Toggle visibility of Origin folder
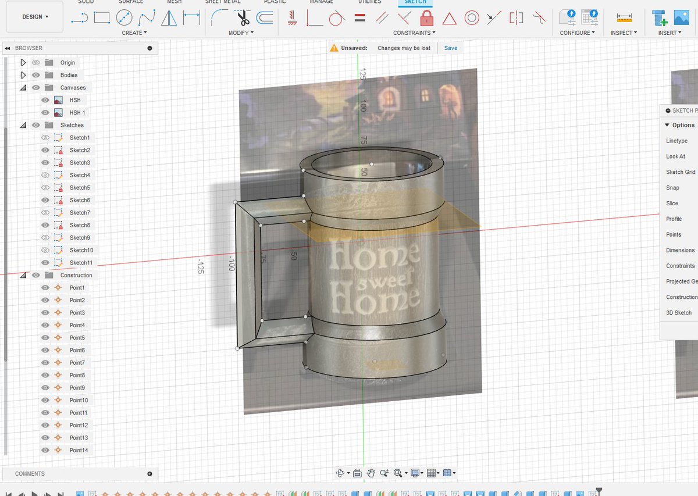This screenshot has width=698, height=496. (36, 63)
